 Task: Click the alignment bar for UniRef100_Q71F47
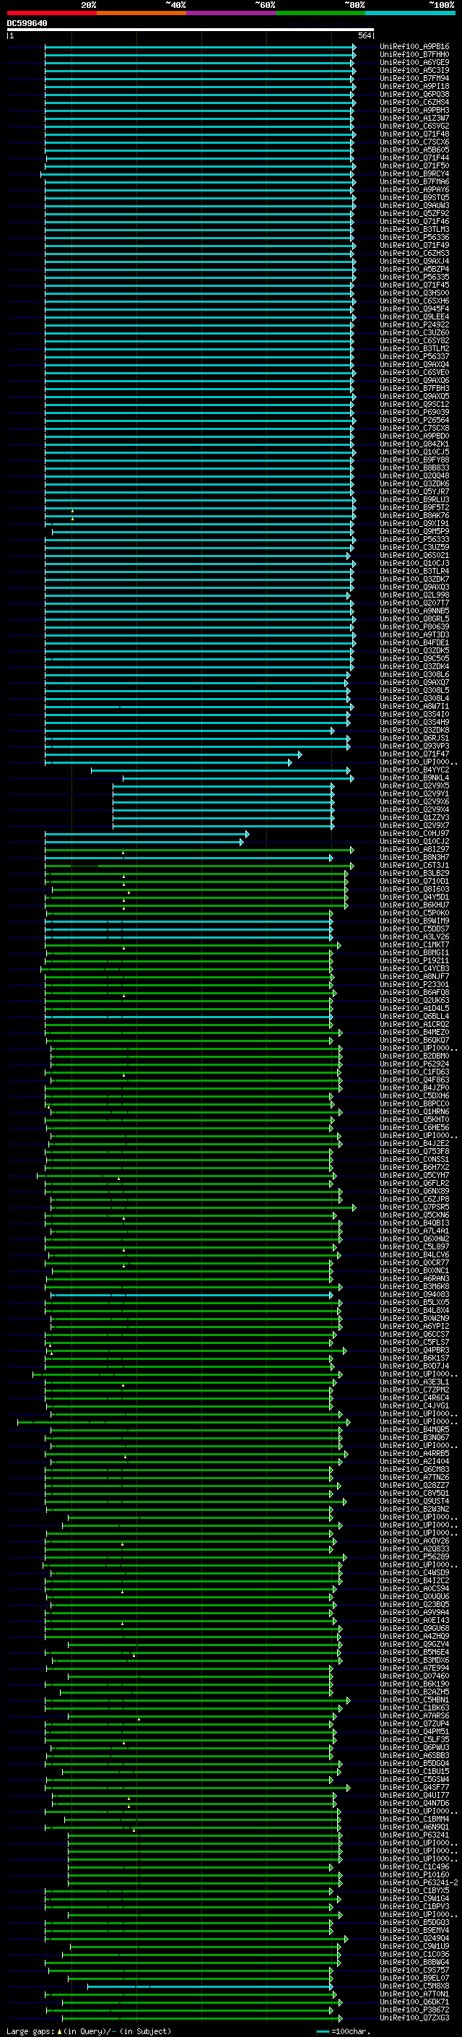(173, 754)
